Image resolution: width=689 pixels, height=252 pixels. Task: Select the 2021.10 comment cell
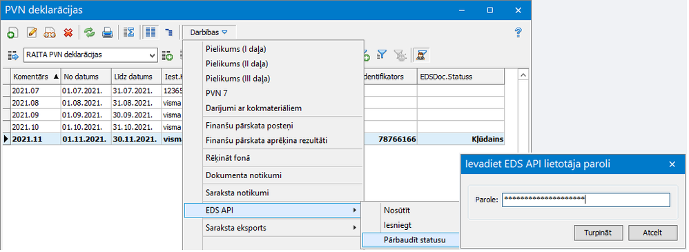[36, 128]
